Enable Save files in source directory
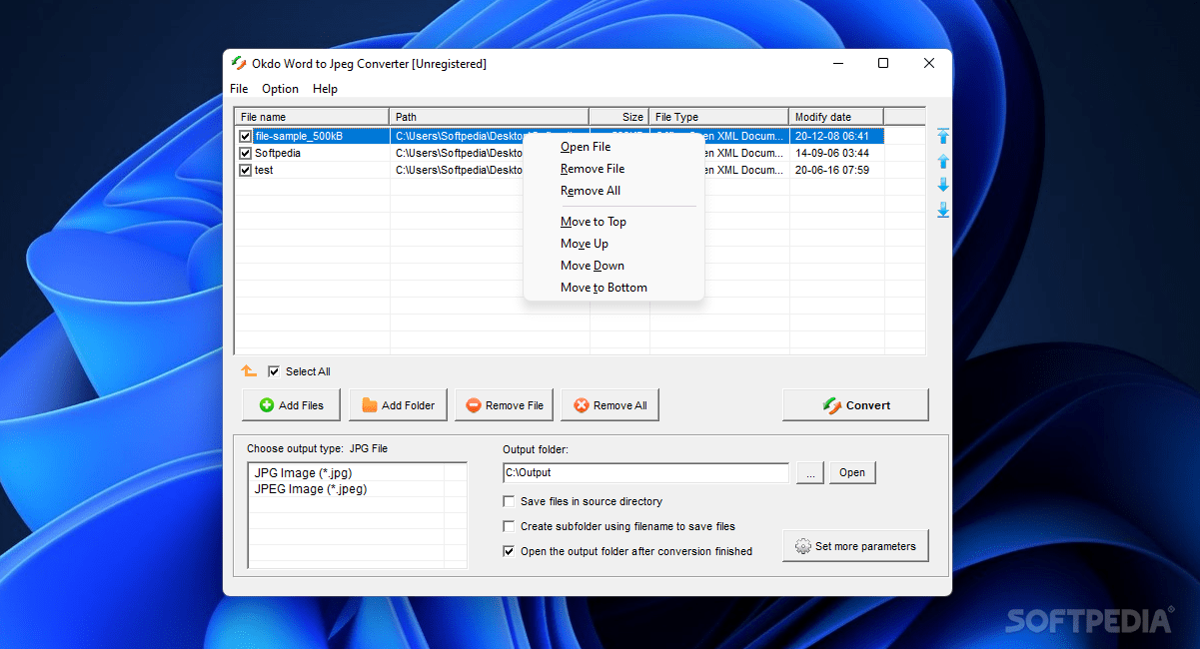 509,501
